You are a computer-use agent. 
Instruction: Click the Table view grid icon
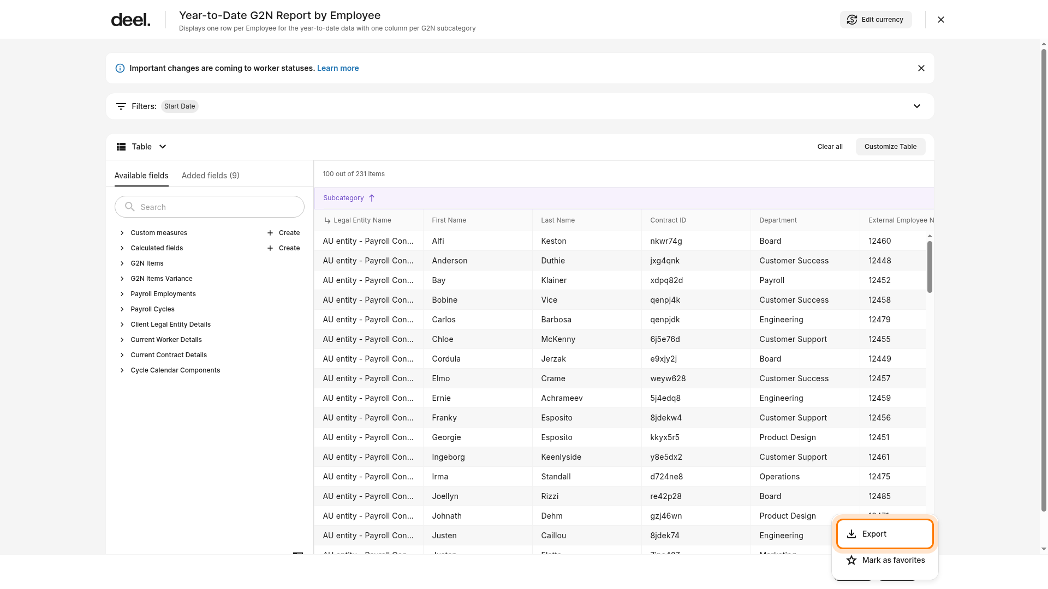(121, 147)
